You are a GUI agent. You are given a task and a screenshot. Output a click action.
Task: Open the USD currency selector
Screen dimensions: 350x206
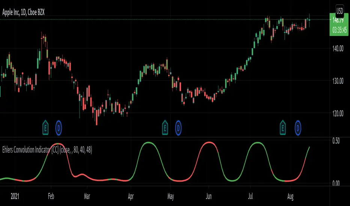tap(339, 11)
